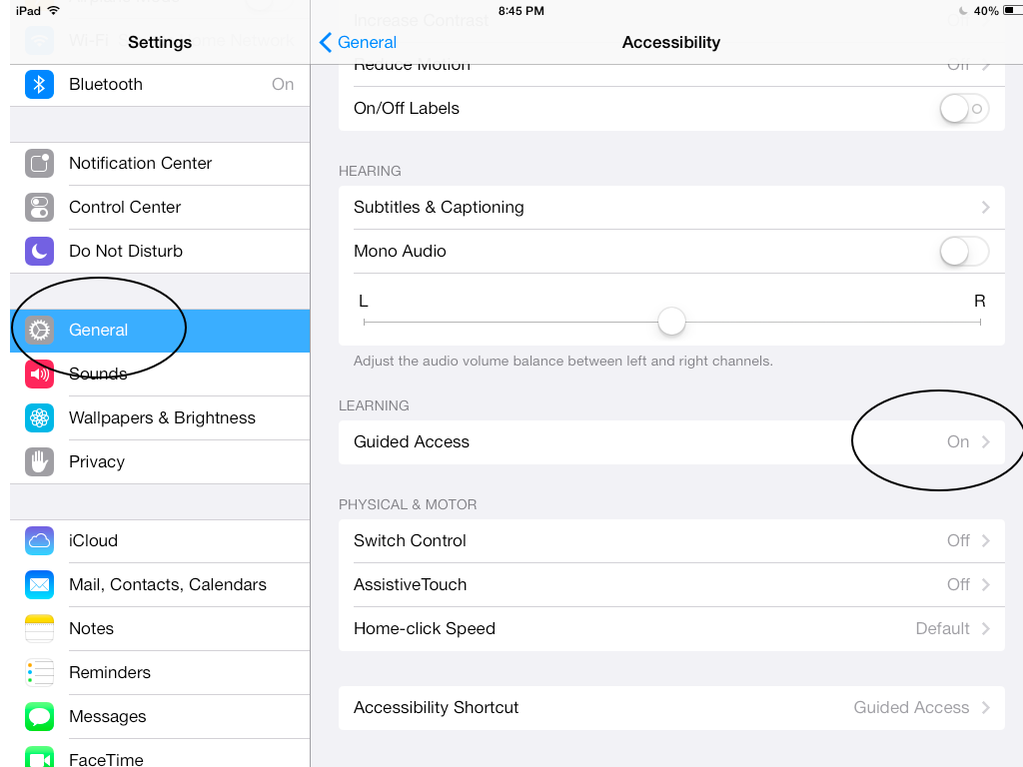
Task: Tap the Do Not Disturb moon icon
Action: click(39, 251)
